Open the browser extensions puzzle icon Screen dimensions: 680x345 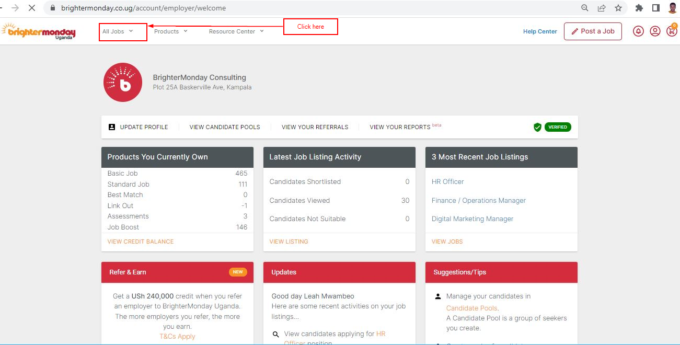pos(639,8)
